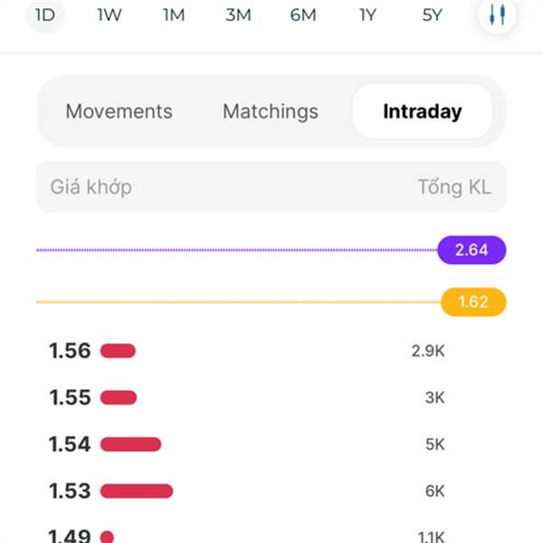Screen dimensions: 543x543
Task: Tap the Giá khớp column header
Action: 91,187
